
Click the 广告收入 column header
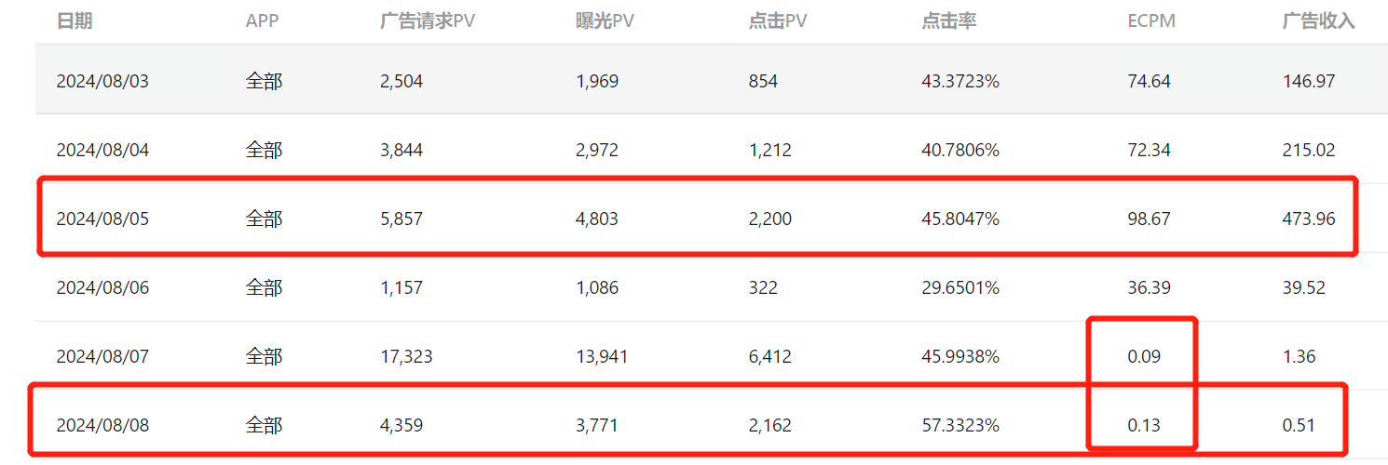1318,21
